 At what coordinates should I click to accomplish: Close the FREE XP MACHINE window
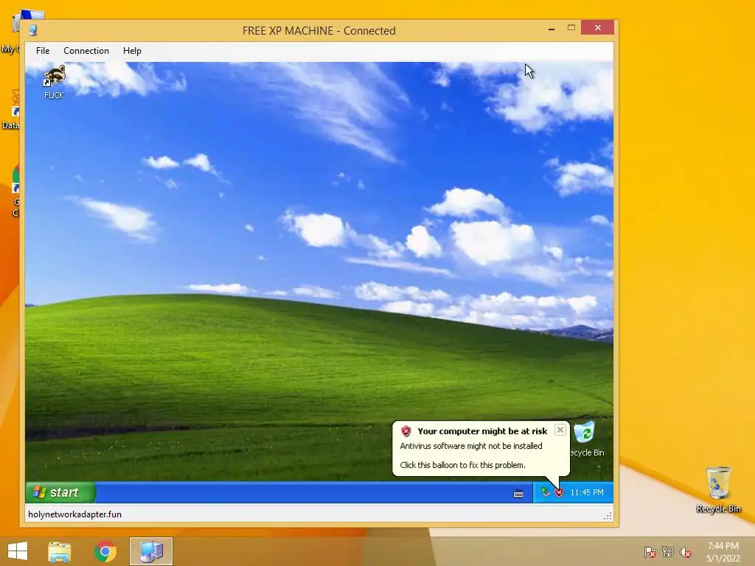[597, 27]
